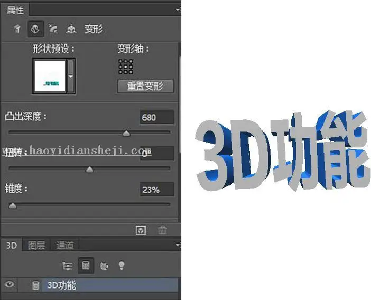
Task: Click the extrusion depth field showing 680
Action: 157,117
